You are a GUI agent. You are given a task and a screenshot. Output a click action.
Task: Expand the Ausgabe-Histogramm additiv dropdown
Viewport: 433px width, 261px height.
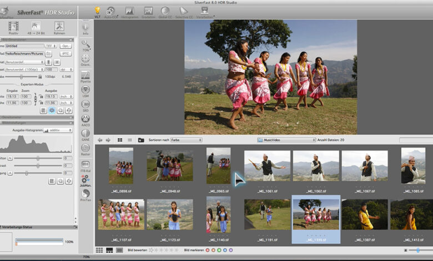click(x=58, y=130)
